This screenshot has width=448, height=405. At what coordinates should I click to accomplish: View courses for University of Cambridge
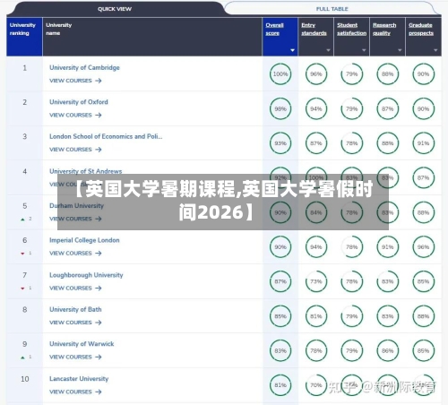click(x=75, y=81)
